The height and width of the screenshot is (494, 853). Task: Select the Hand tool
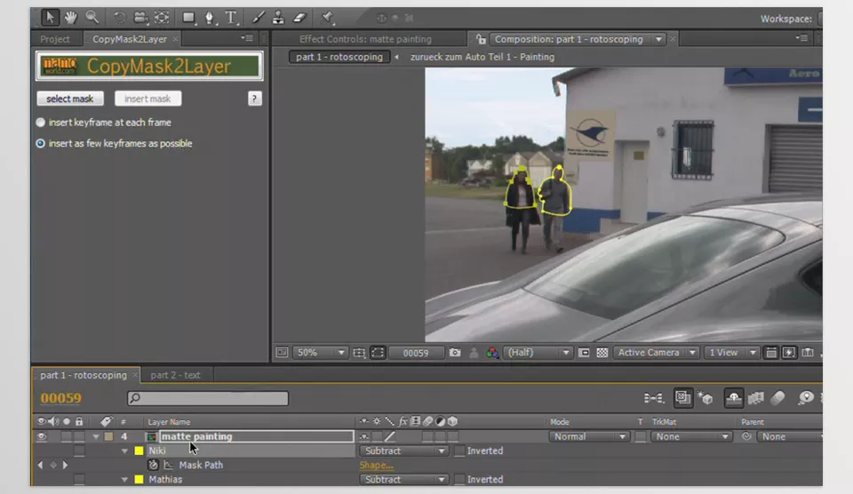click(x=71, y=18)
